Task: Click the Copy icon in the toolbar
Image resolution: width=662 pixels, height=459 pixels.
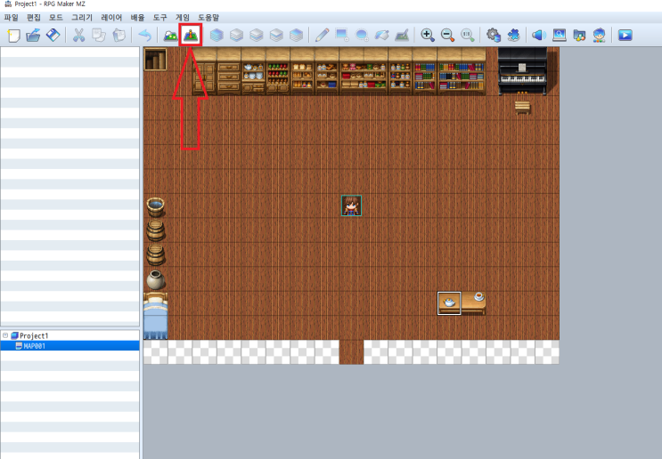Action: [x=99, y=35]
